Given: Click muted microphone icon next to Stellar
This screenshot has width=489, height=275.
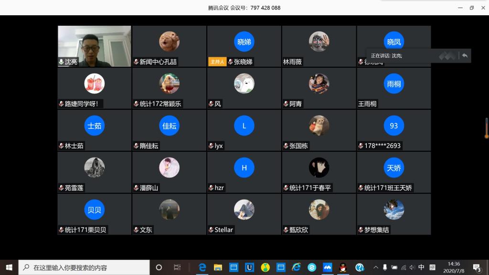Looking at the screenshot, I should 211,230.
